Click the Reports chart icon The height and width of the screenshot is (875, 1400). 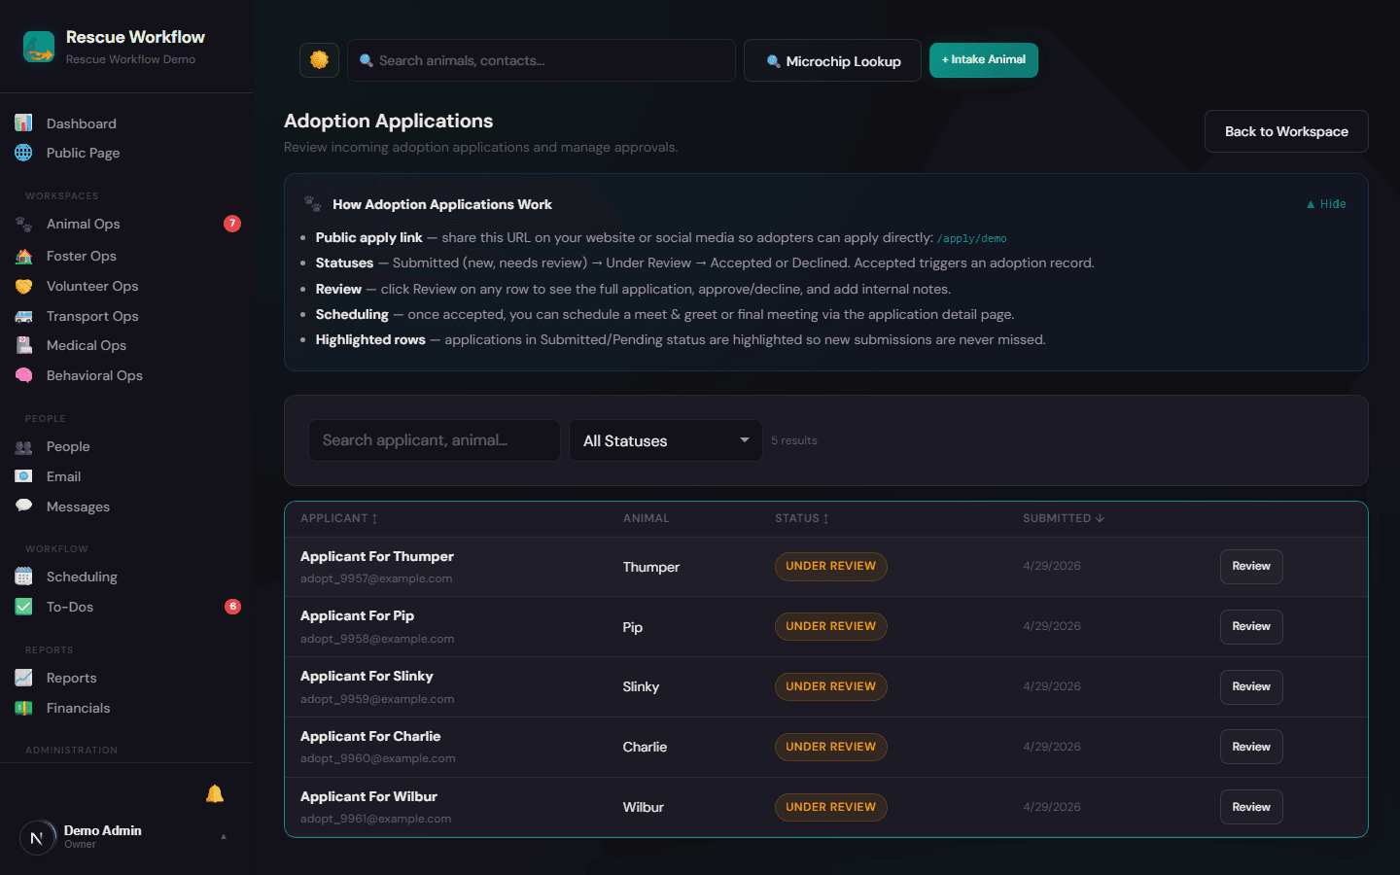pos(24,678)
